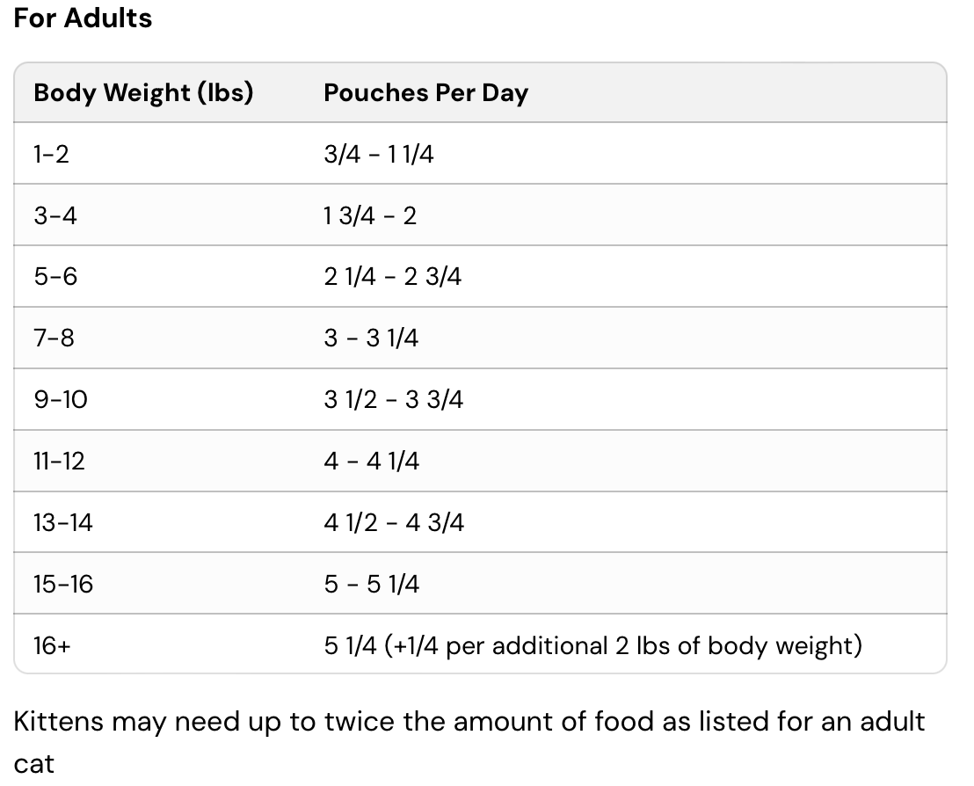Image resolution: width=974 pixels, height=786 pixels.
Task: Click the "Body Weight (lbs)" column header
Action: click(x=143, y=92)
